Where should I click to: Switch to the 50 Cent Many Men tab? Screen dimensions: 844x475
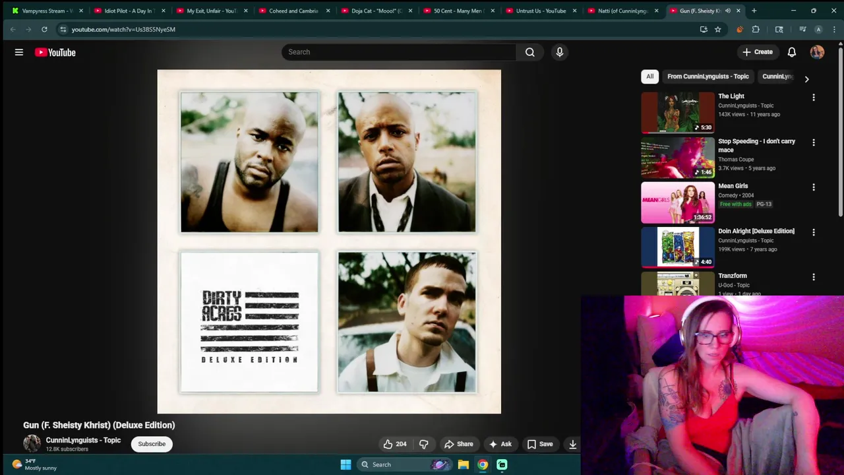point(459,11)
